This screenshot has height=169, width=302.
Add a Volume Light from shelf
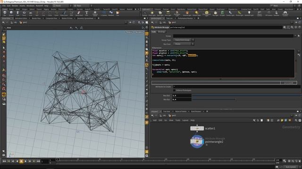pos(187,13)
